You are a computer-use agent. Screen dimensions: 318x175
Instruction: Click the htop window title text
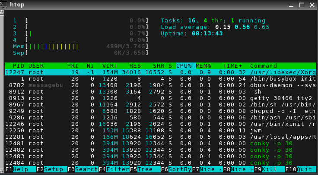(x=17, y=5)
